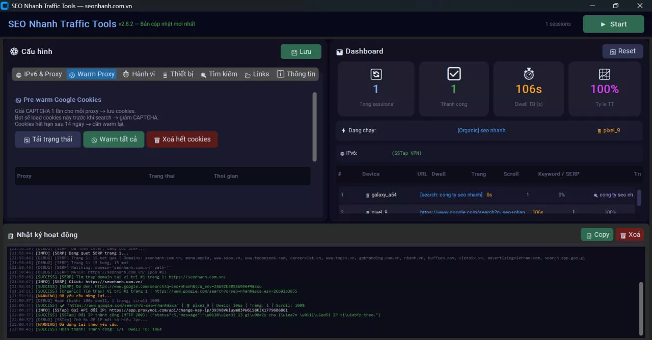Click the config panel vertical scrollbar
The width and height of the screenshot is (652, 340).
point(314,127)
